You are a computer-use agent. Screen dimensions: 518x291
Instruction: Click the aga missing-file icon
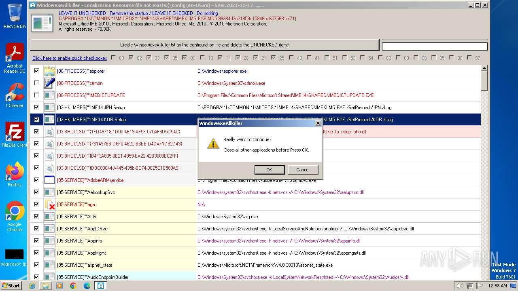click(49, 205)
